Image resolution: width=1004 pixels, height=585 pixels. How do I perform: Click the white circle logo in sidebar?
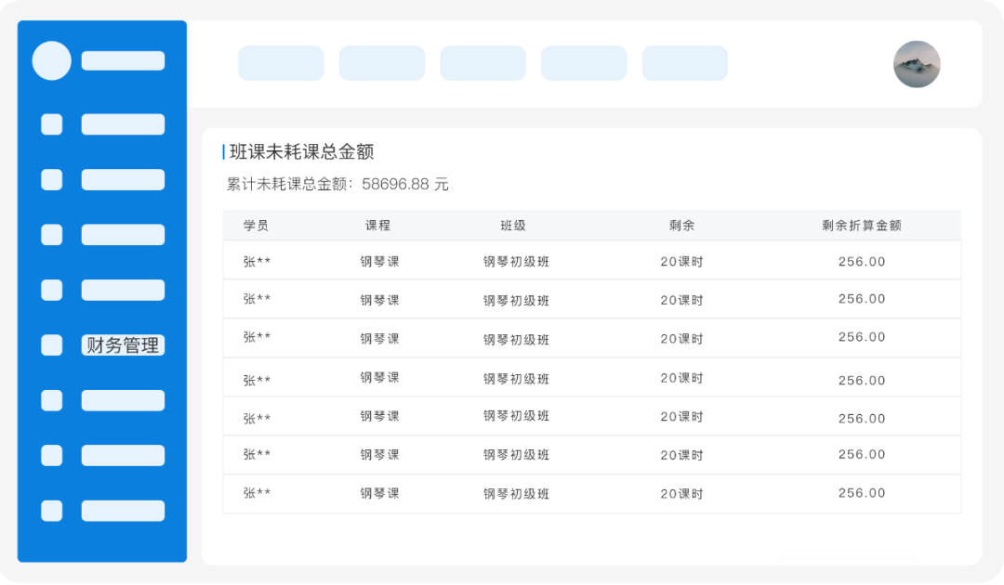click(x=52, y=60)
